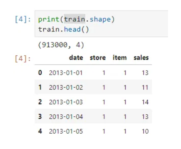This screenshot has height=149, width=181.
Task: Click the date cell 2013-01-02
Action: 66,87
